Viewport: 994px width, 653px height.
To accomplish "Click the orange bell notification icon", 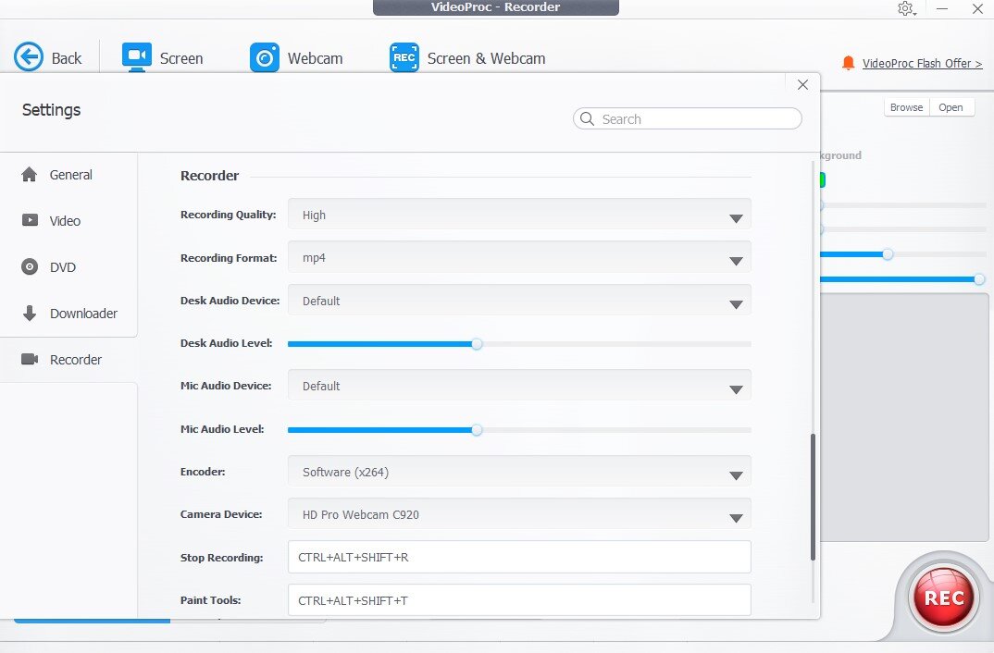I will (848, 63).
